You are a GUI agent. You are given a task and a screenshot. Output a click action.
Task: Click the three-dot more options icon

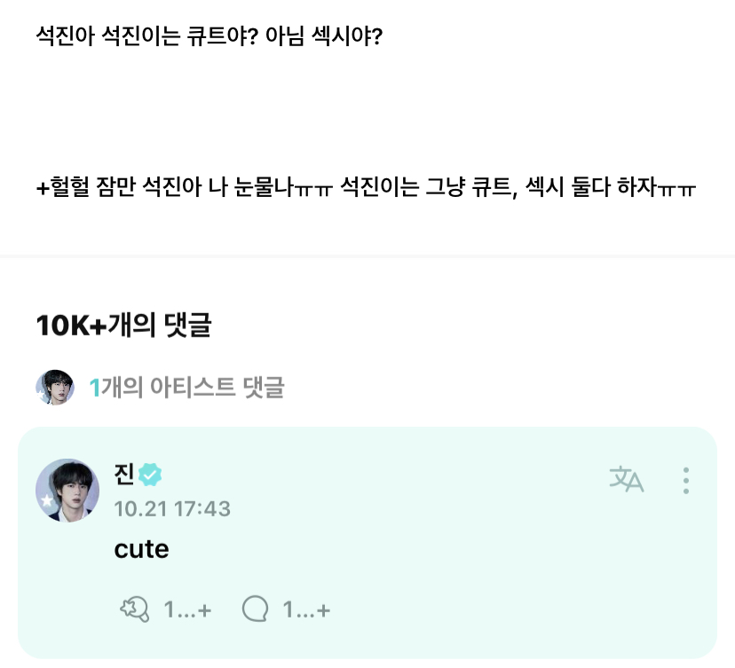point(684,480)
